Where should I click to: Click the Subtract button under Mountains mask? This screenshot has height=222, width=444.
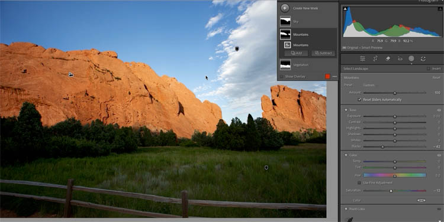[x=323, y=53]
